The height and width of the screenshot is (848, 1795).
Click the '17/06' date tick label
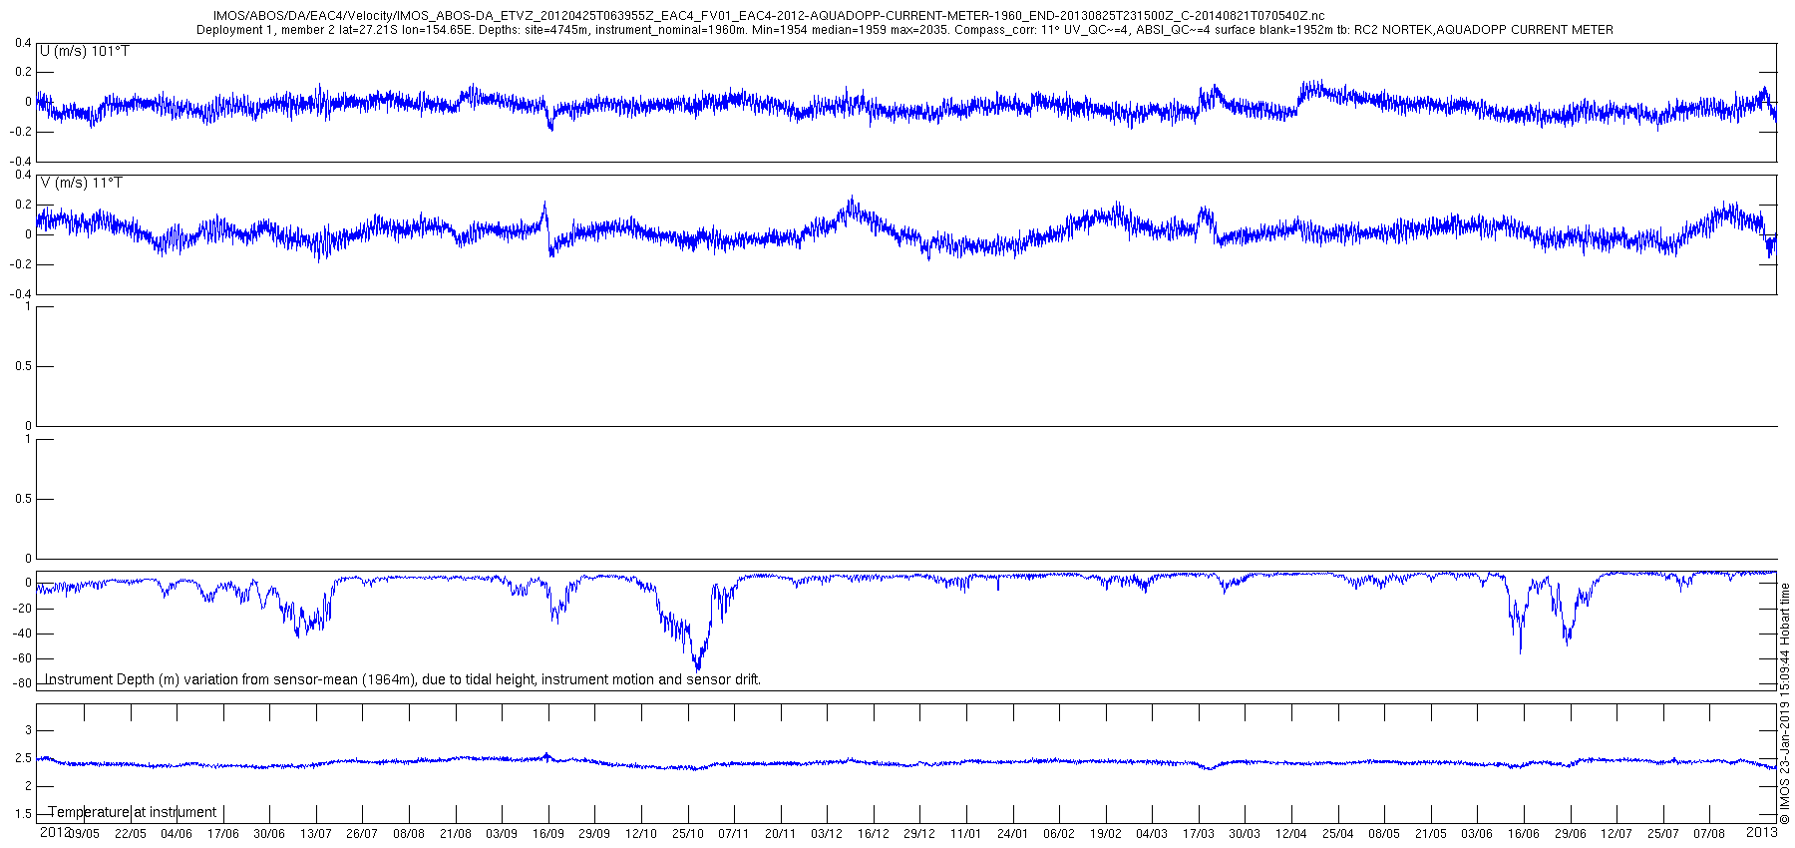[223, 834]
